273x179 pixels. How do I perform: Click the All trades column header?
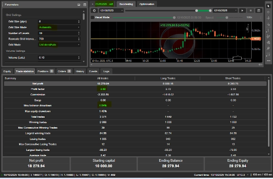click(x=103, y=79)
